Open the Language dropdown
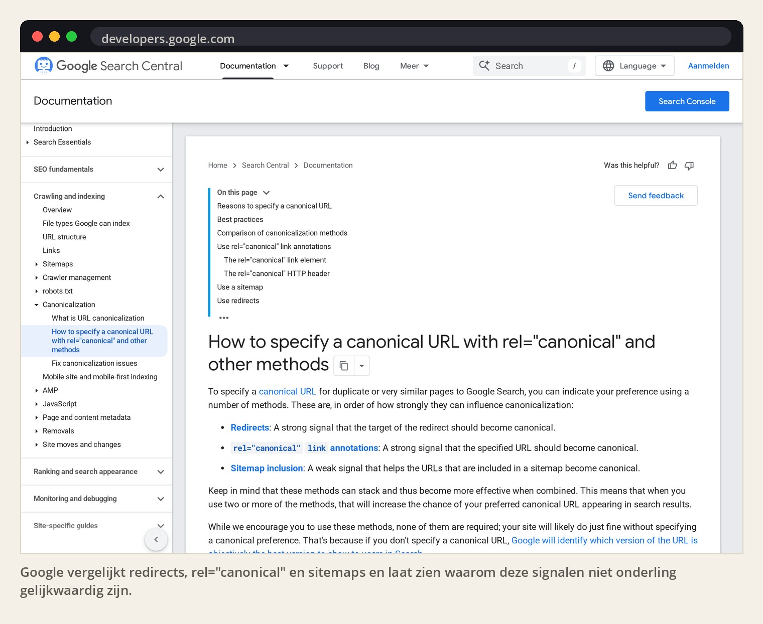This screenshot has width=763, height=624. point(634,66)
